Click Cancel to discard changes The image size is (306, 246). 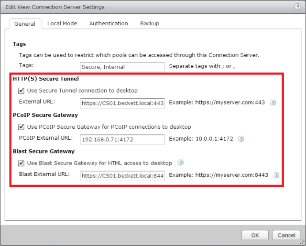coord(286,235)
